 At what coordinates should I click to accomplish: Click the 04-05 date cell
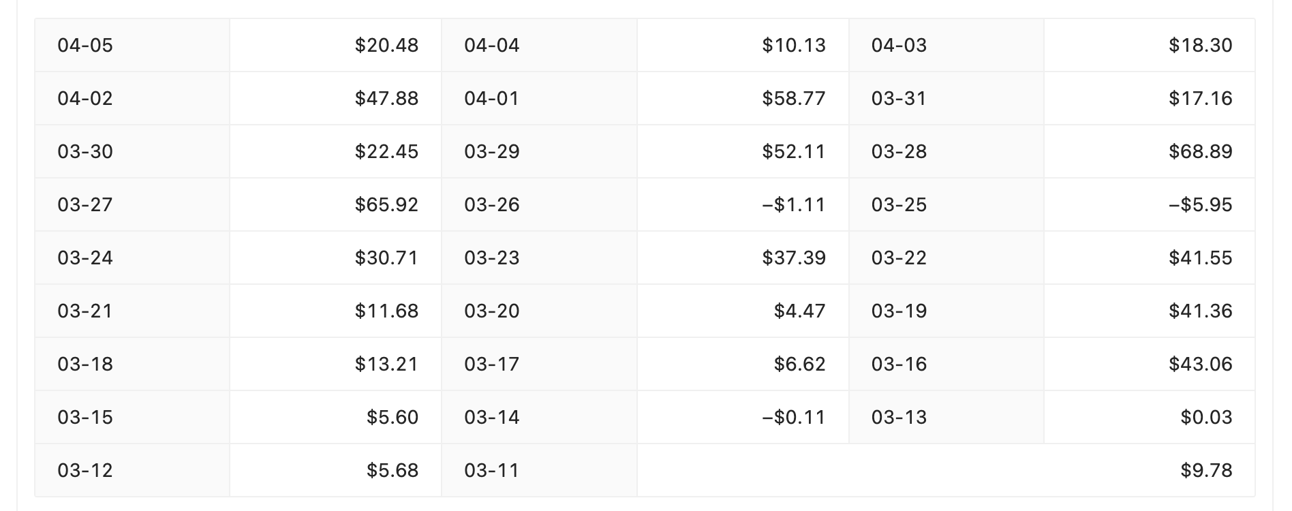pyautogui.click(x=132, y=45)
